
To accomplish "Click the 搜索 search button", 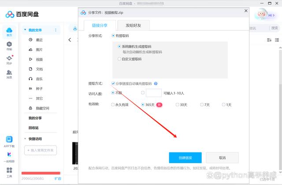I will point(275,28).
